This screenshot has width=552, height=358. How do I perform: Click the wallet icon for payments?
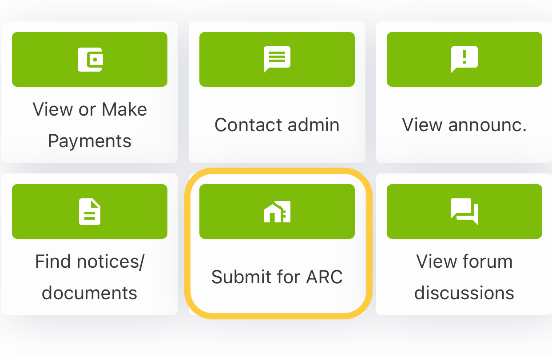[x=90, y=59]
